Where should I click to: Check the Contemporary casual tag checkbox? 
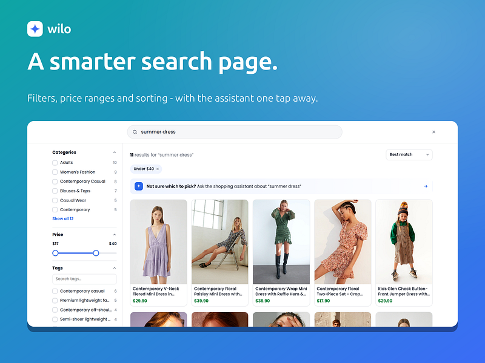[55, 291]
